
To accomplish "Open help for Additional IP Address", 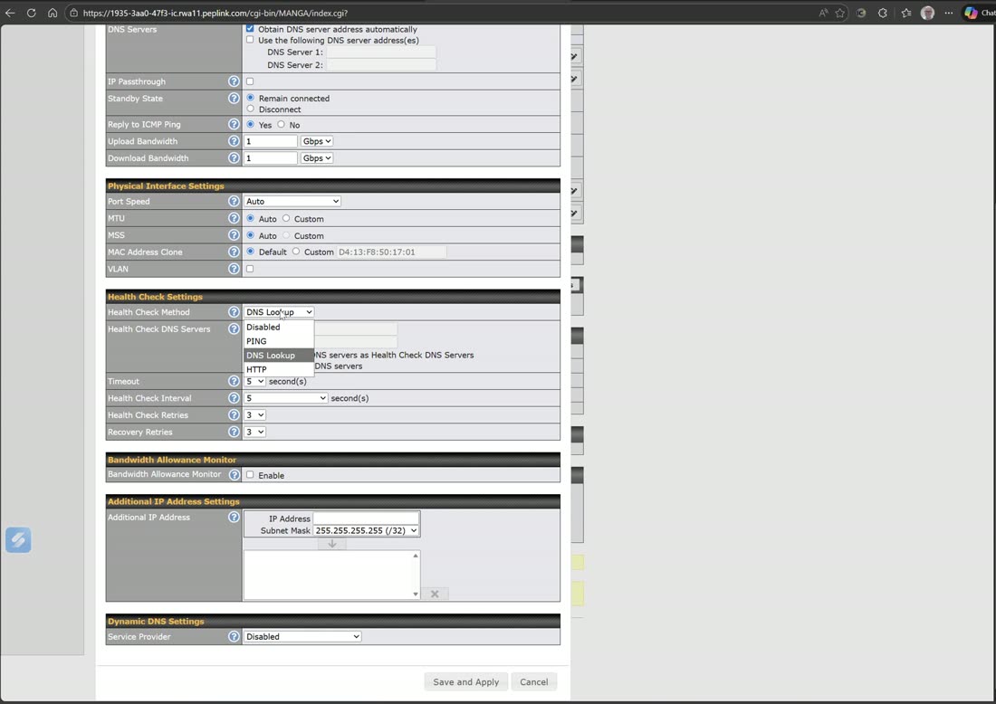I will 234,517.
